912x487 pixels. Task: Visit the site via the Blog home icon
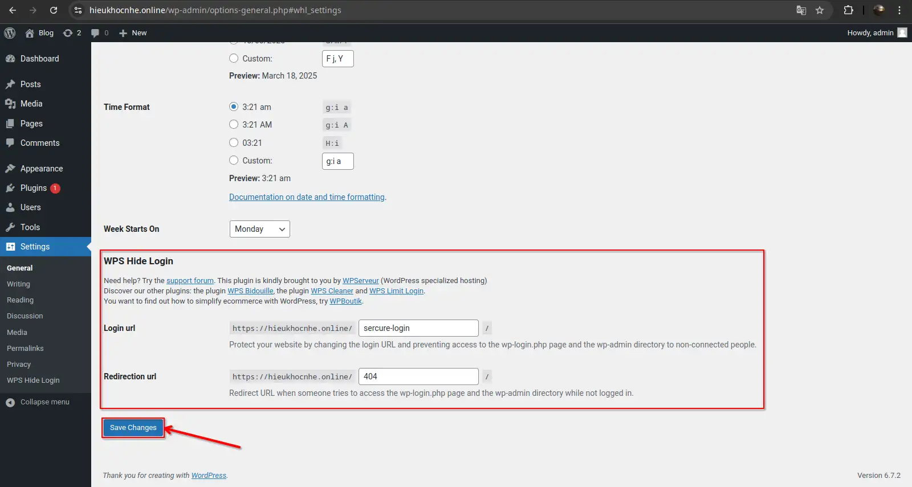[x=30, y=33]
